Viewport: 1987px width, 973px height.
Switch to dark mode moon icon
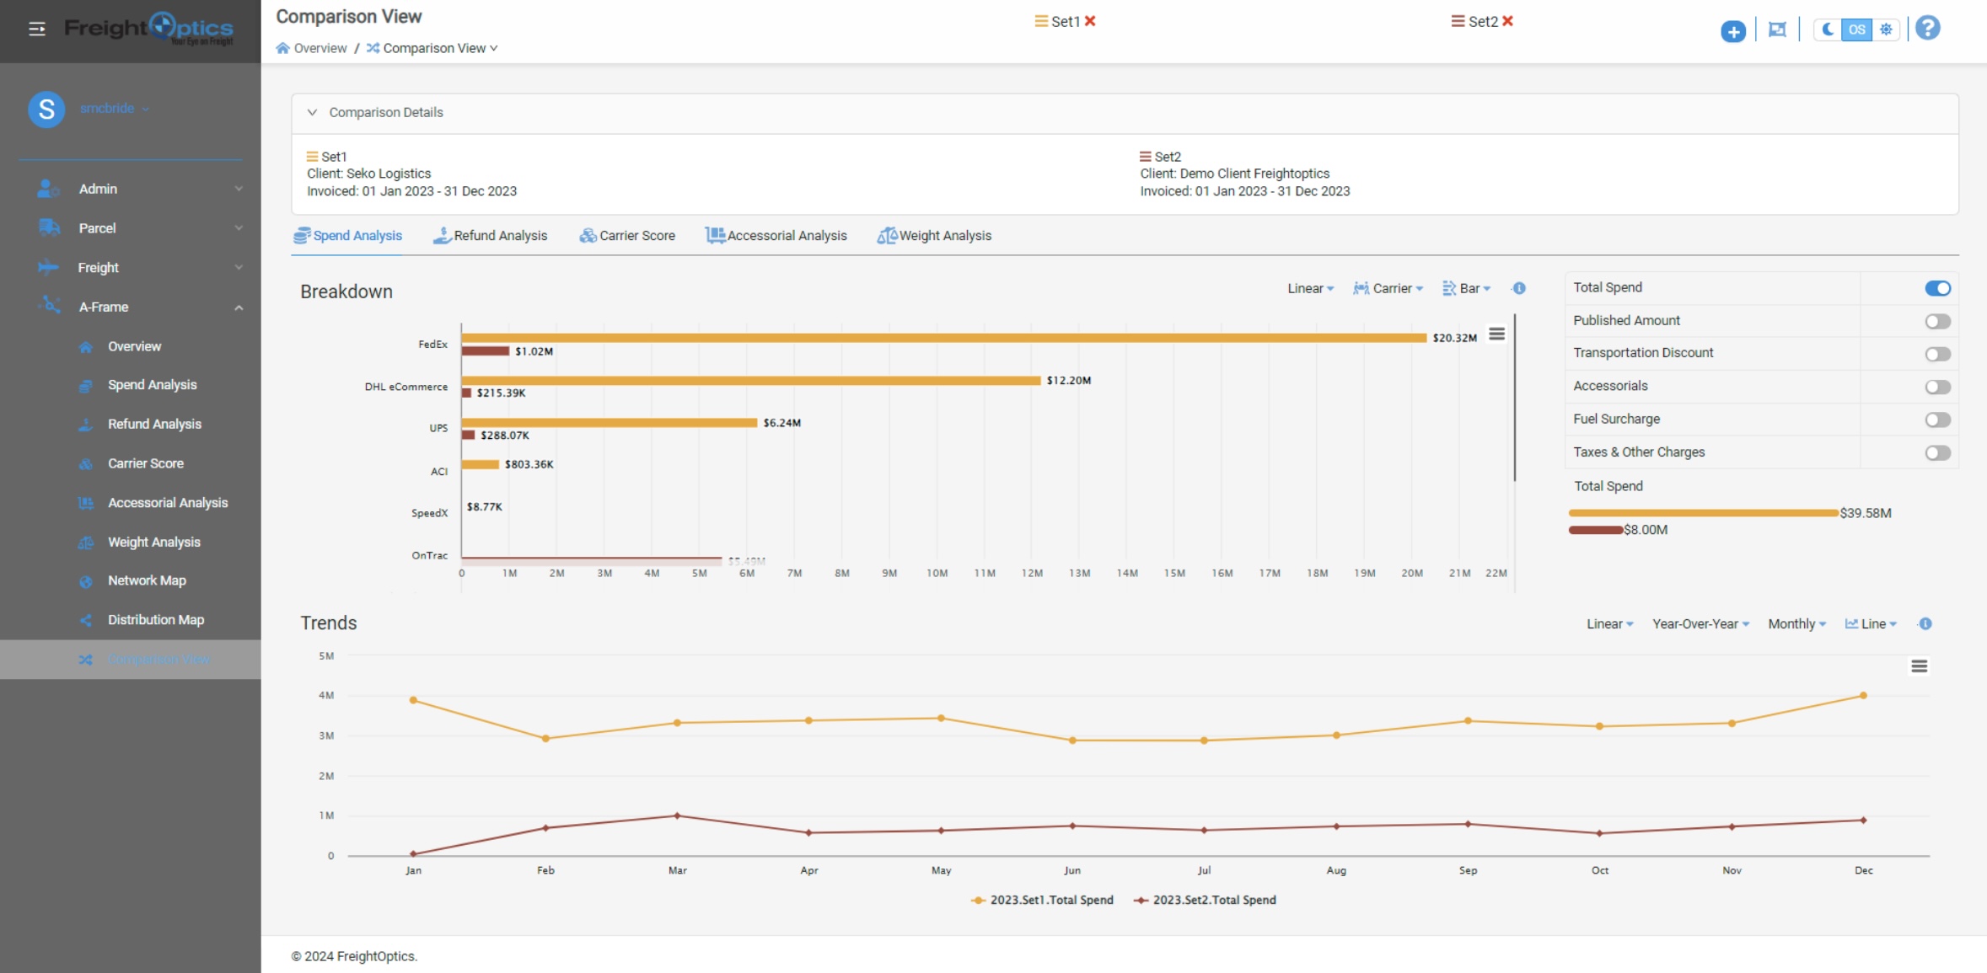click(x=1827, y=29)
